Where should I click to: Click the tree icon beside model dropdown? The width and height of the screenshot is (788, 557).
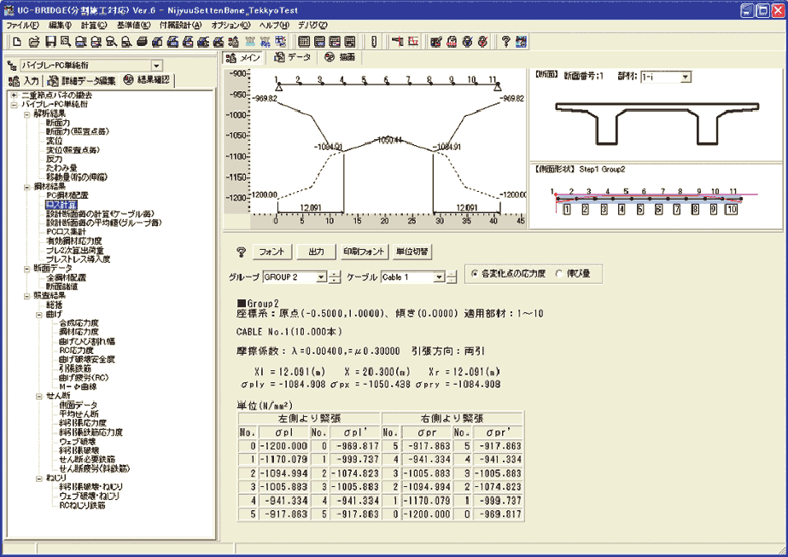point(12,66)
